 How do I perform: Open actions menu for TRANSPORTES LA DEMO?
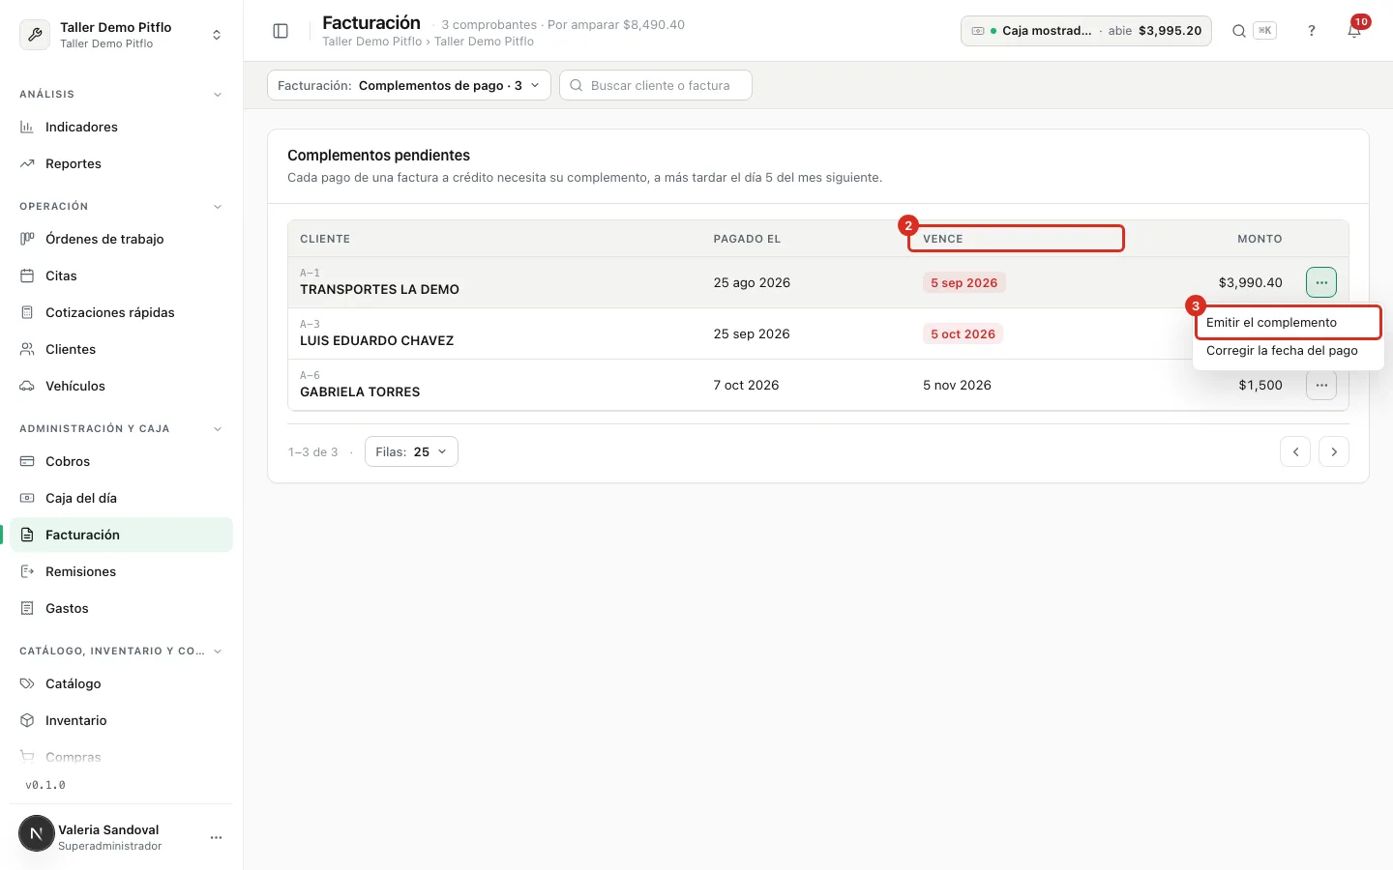(x=1321, y=282)
